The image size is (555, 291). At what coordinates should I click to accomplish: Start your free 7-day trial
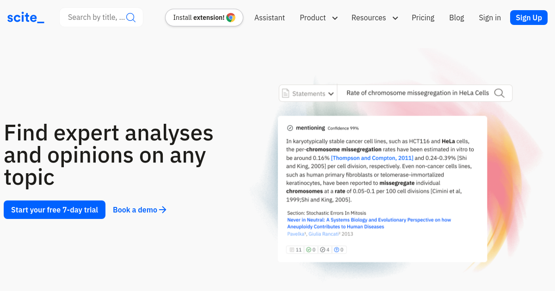coord(55,210)
